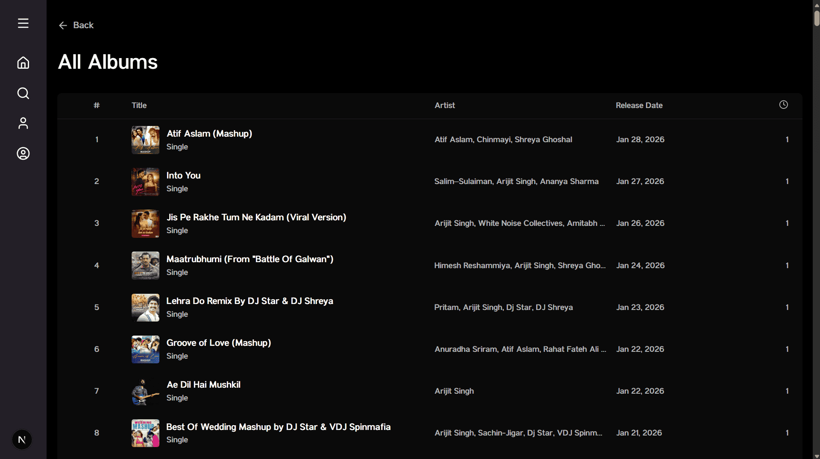Click the Back link text

[83, 25]
